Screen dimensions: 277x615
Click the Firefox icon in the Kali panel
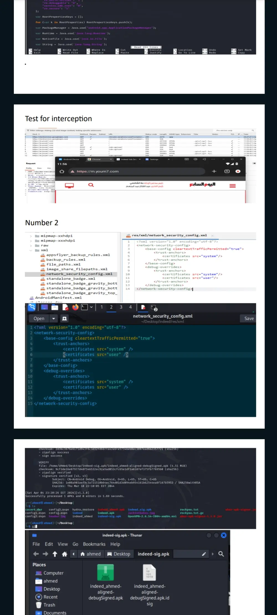(75, 307)
